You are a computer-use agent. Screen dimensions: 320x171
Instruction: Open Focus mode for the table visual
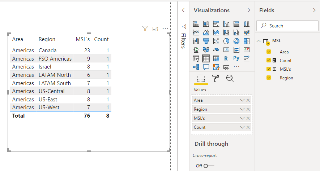(155, 29)
